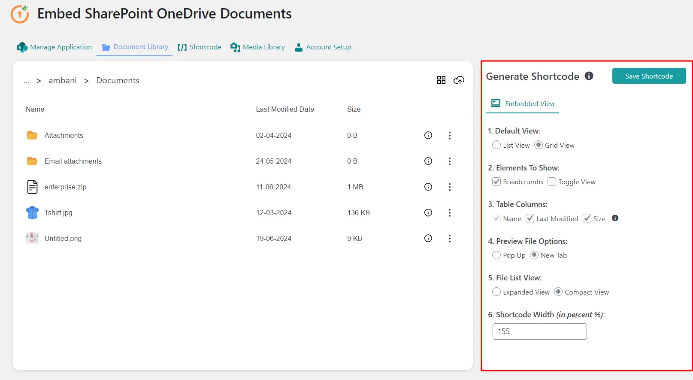Show info for Untitled.png
693x380 pixels.
coord(428,238)
